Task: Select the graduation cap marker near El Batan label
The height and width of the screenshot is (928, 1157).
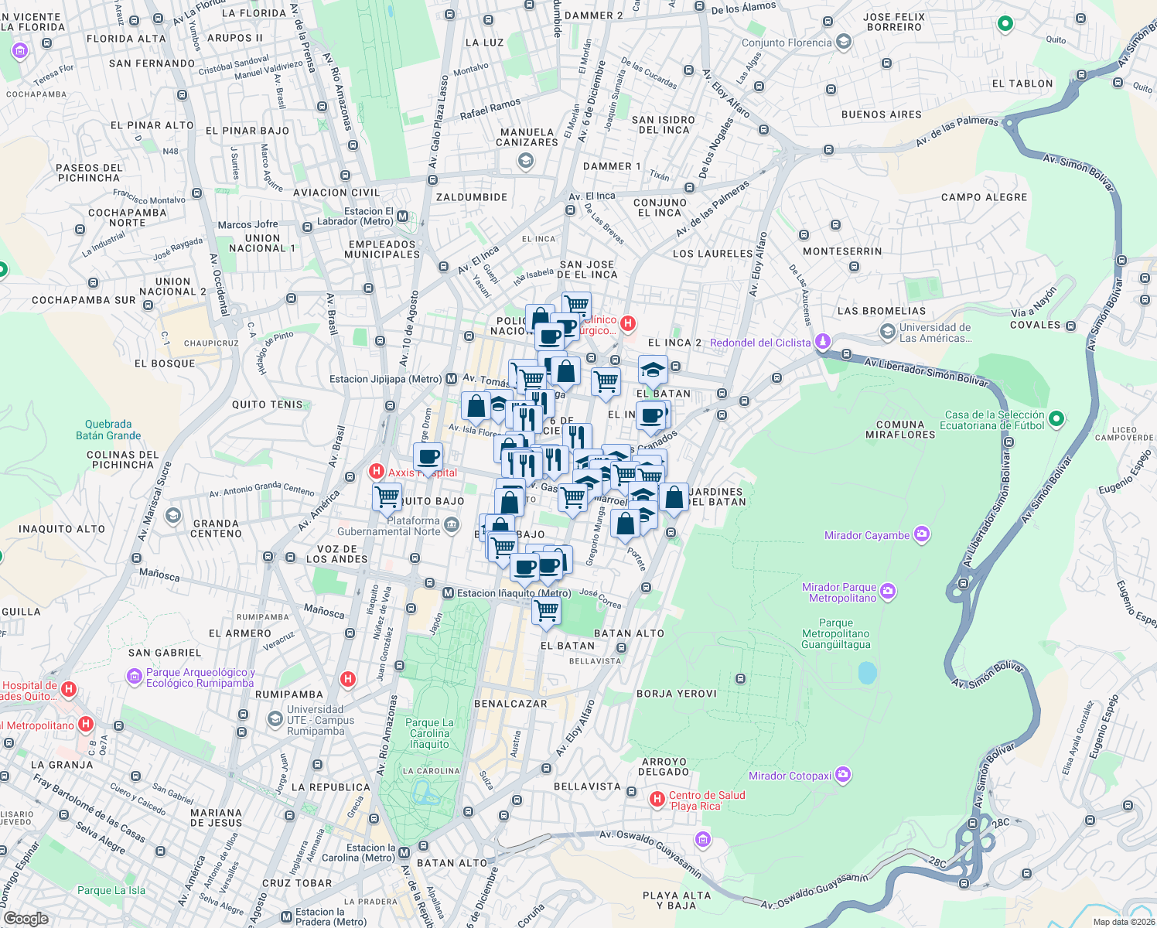Action: tap(654, 370)
